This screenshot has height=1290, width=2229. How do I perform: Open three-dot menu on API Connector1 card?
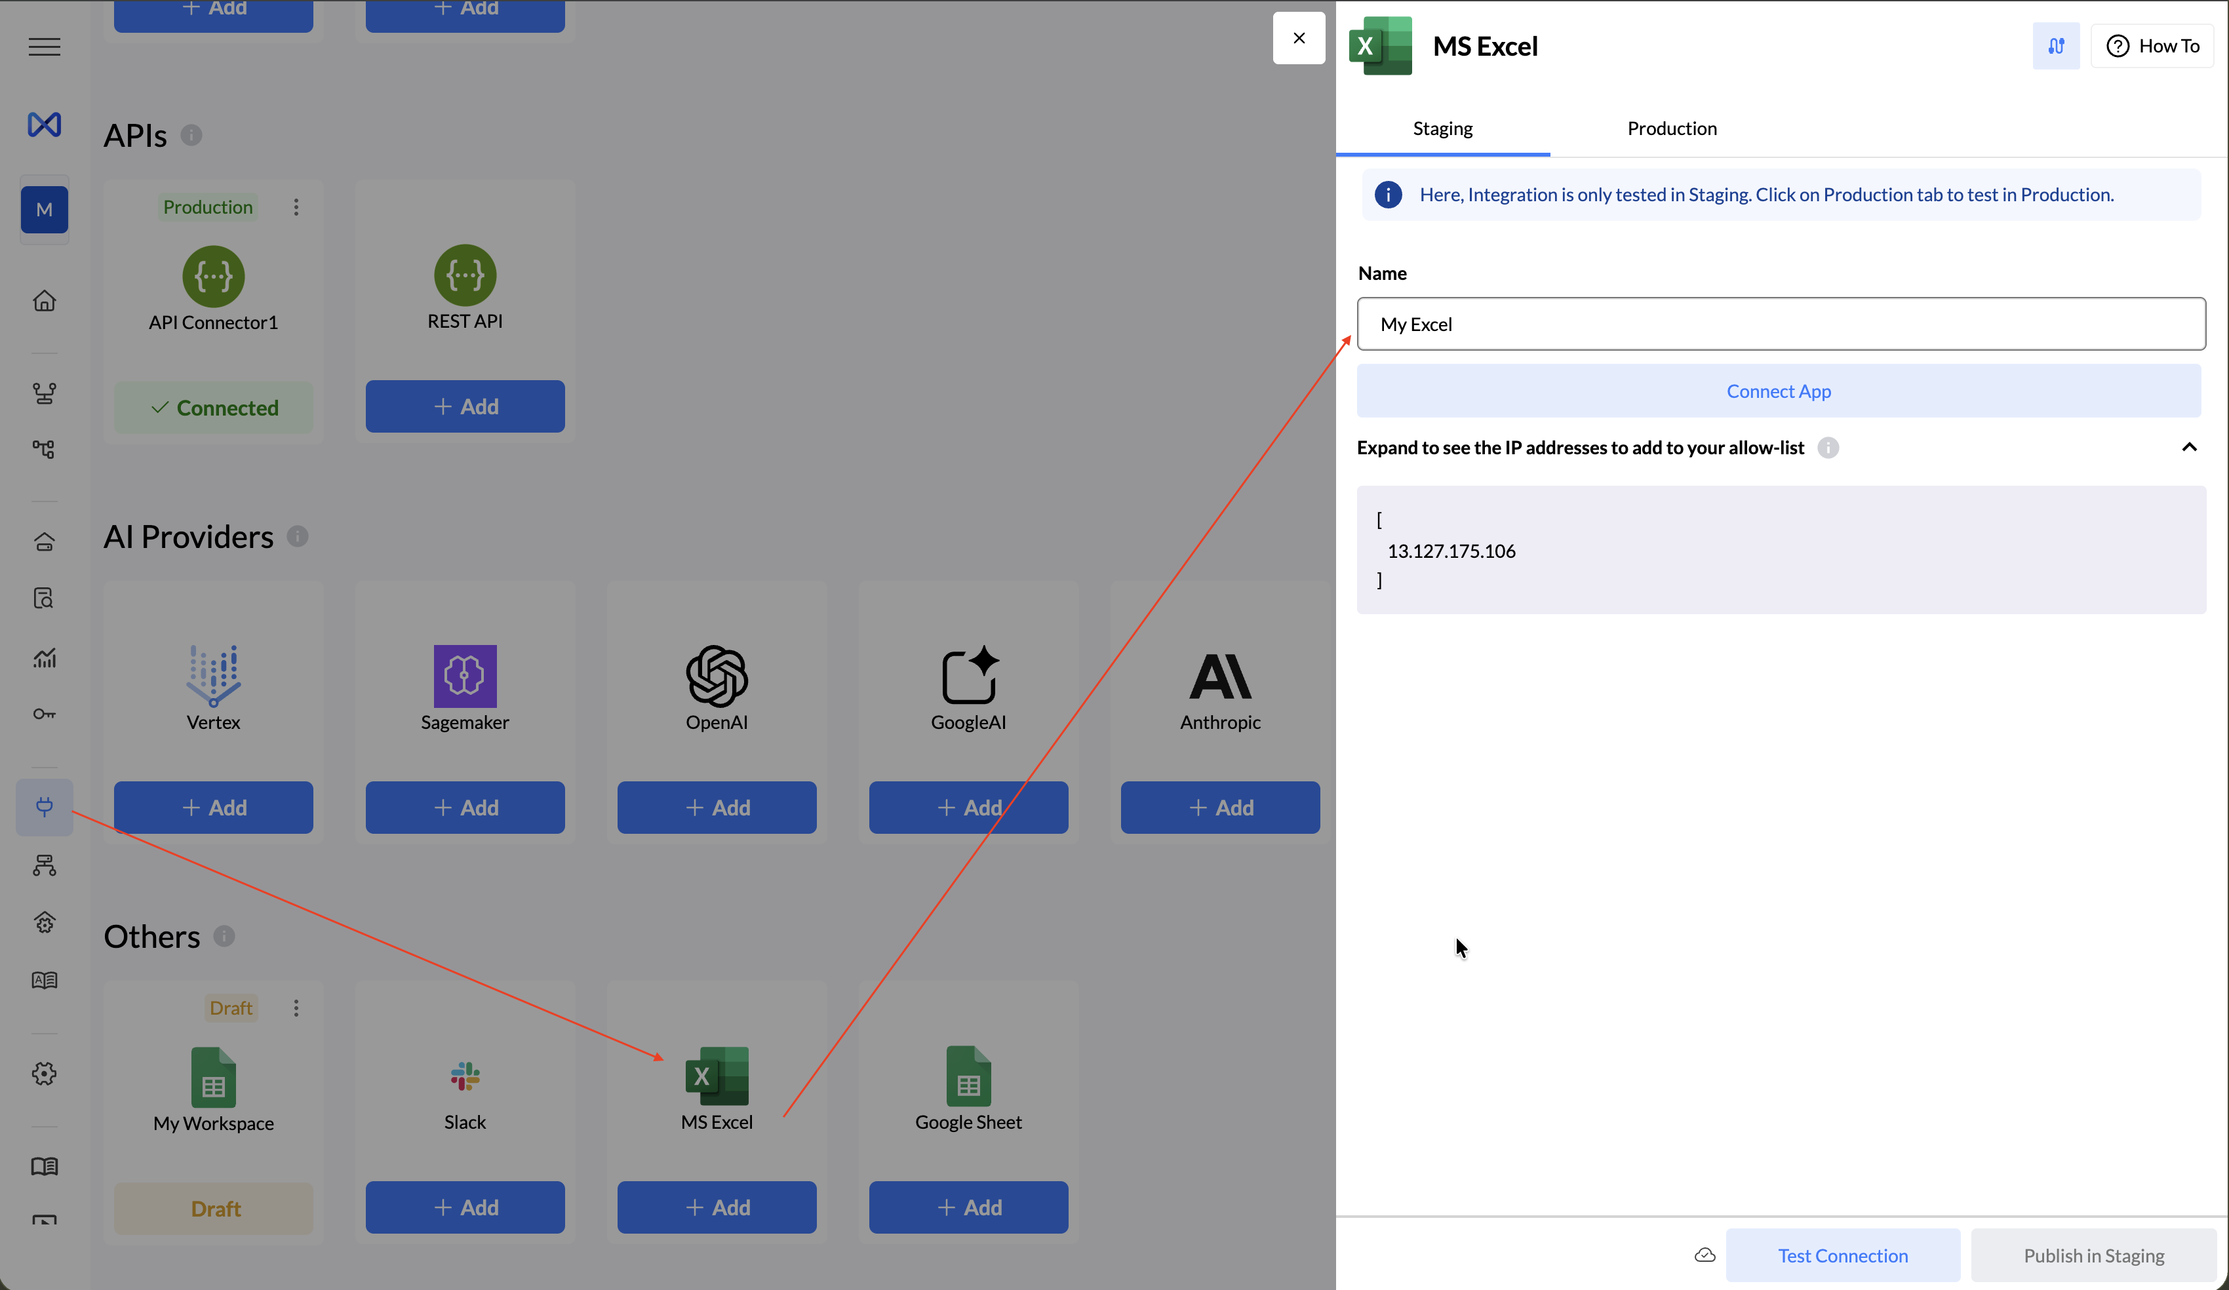(296, 207)
